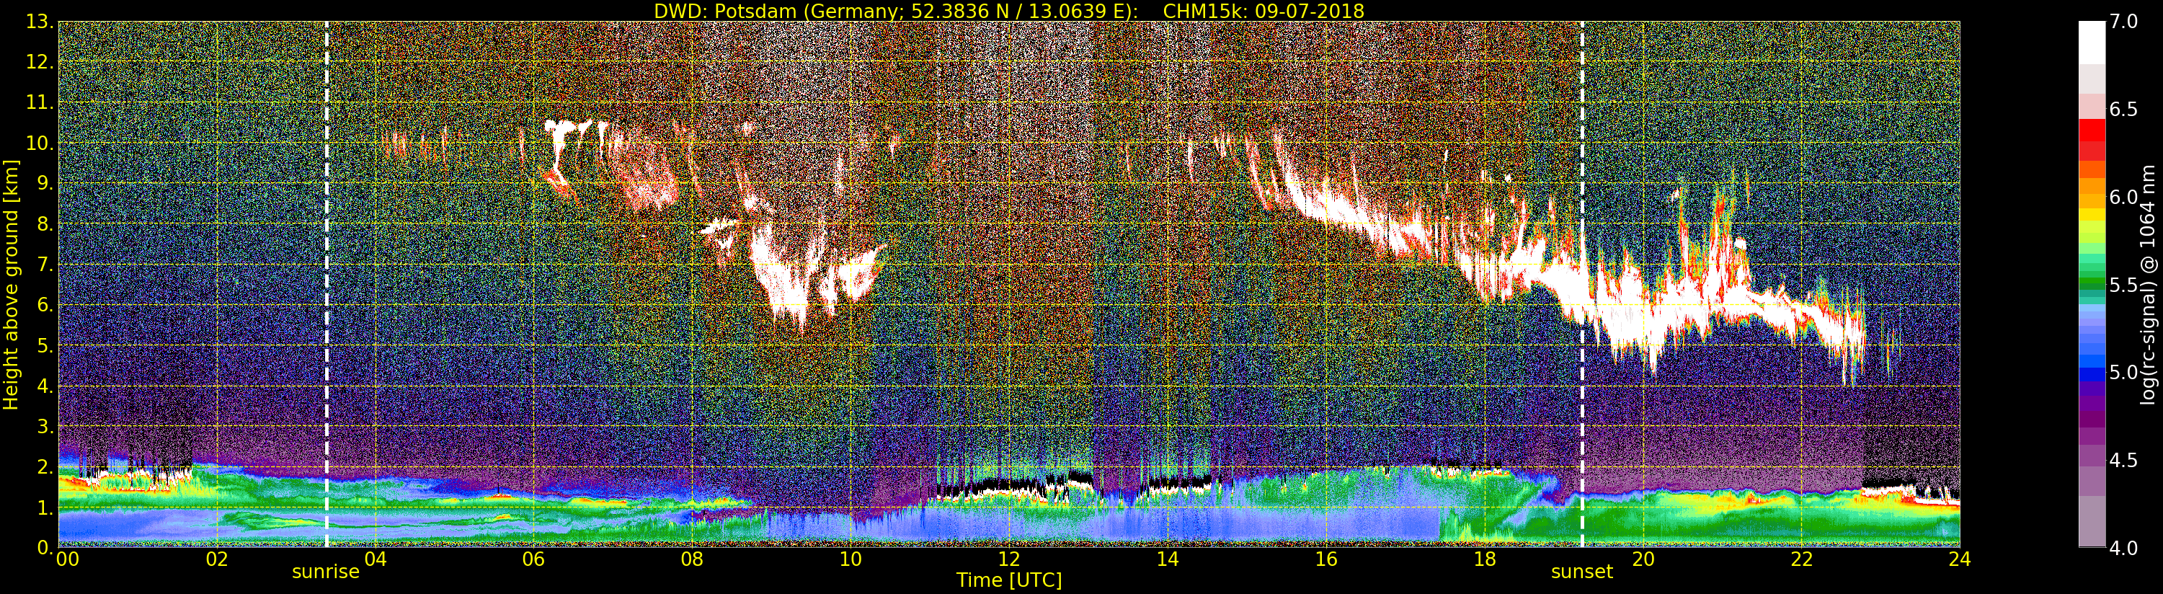This screenshot has height=594, width=2163.
Task: Click the '4.5' colorbar tick label
Action: point(2123,460)
